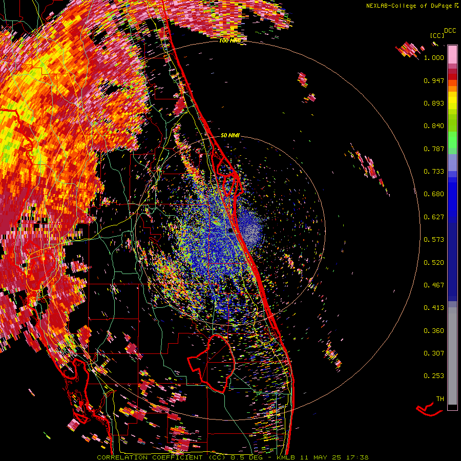Select the 0.360 scale value
Image resolution: width=461 pixels, height=461 pixels.
tap(434, 331)
